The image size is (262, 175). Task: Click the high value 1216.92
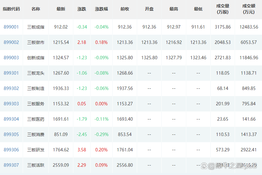174,42
